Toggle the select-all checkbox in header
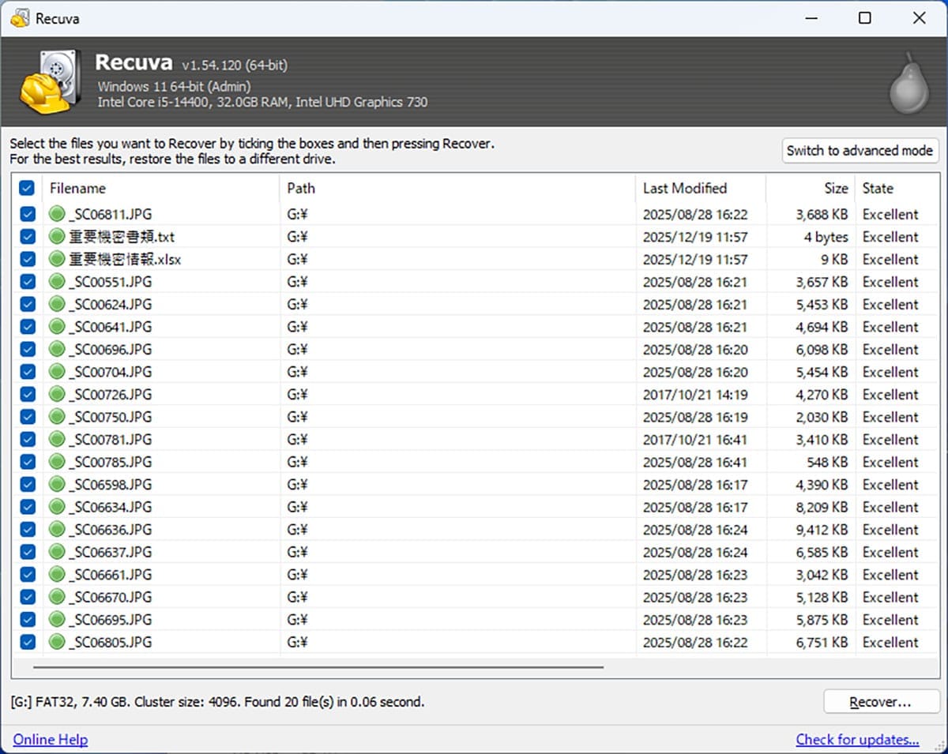 tap(27, 188)
